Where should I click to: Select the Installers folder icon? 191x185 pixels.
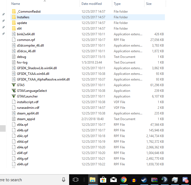coord(14,17)
